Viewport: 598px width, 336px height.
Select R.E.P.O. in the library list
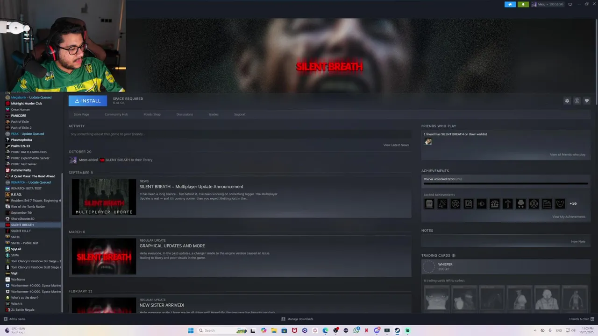[x=16, y=195]
